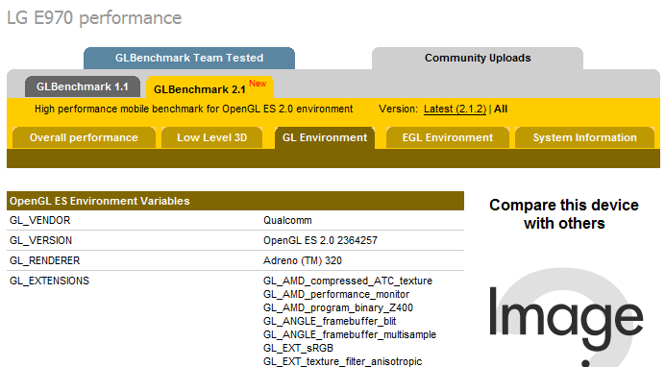Click the All versions link

click(501, 109)
